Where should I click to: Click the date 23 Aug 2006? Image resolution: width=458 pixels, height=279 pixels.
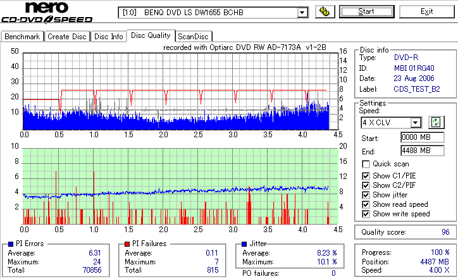(414, 78)
